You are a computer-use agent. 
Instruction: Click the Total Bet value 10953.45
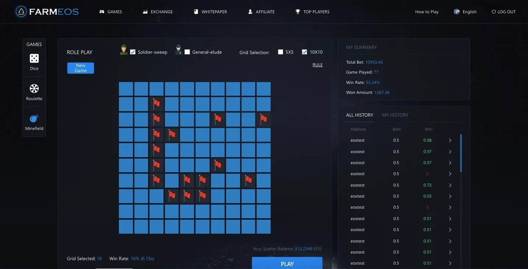(374, 62)
